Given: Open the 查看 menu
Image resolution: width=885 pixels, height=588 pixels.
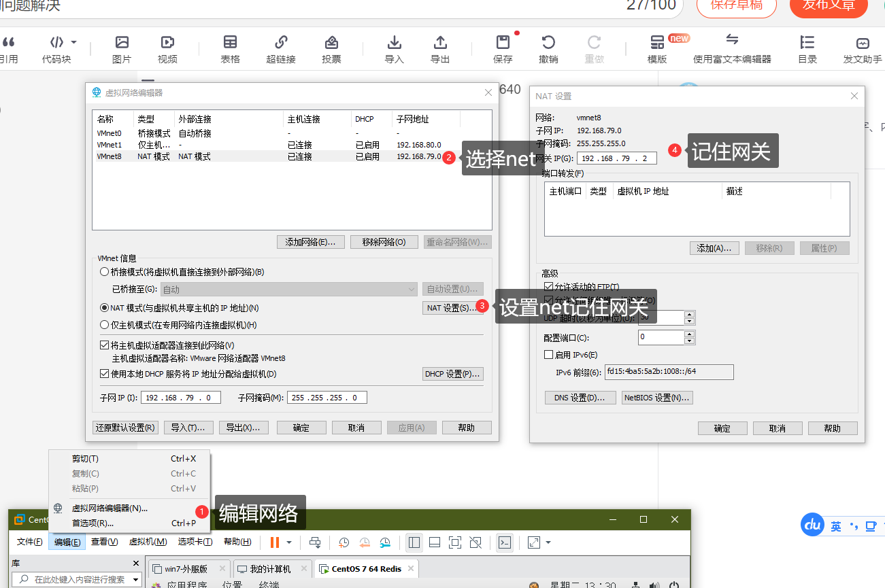Looking at the screenshot, I should pos(104,542).
